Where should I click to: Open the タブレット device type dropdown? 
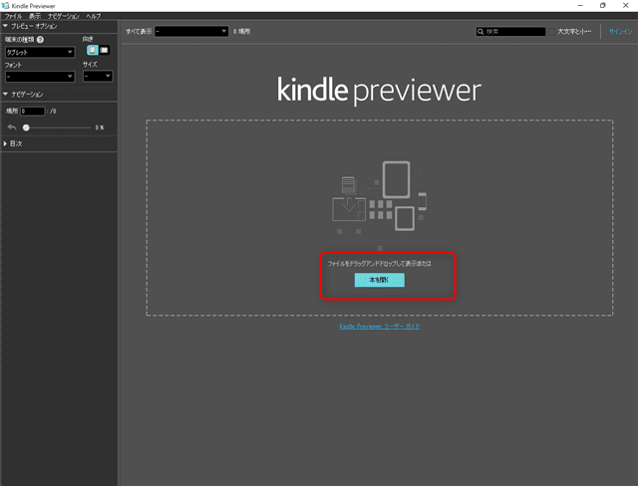(40, 52)
